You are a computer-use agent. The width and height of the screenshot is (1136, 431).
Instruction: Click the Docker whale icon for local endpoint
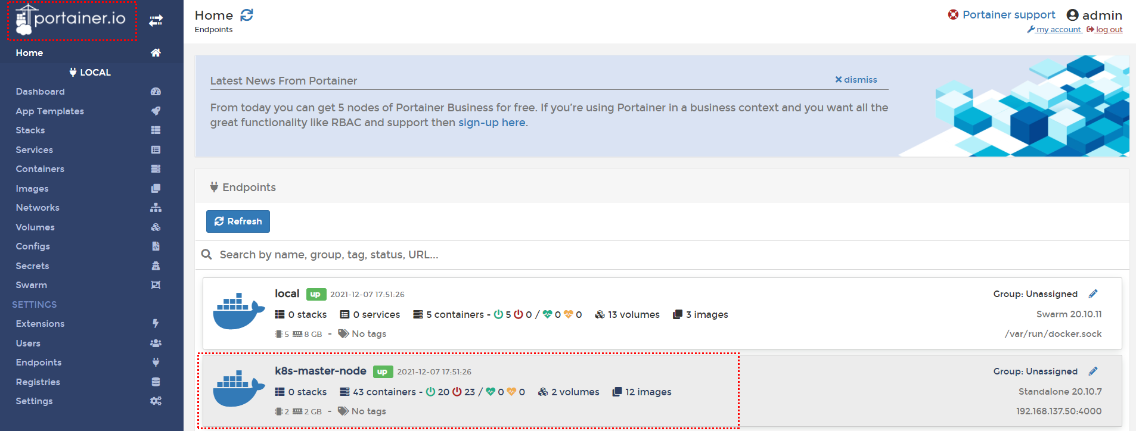tap(238, 311)
